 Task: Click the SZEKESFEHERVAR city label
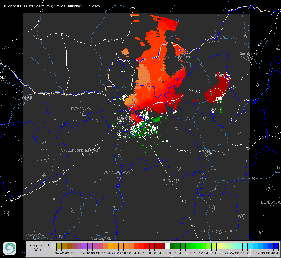82,150
